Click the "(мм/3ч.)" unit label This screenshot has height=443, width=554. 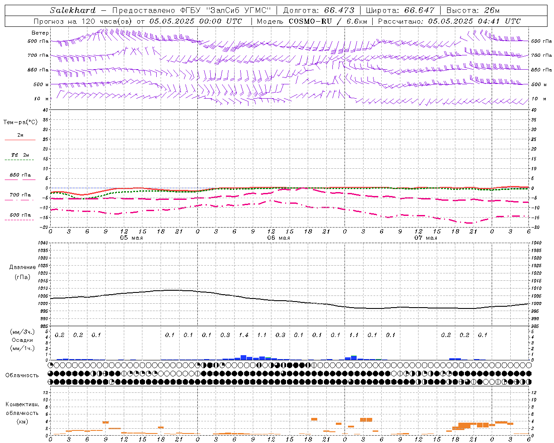click(x=23, y=332)
